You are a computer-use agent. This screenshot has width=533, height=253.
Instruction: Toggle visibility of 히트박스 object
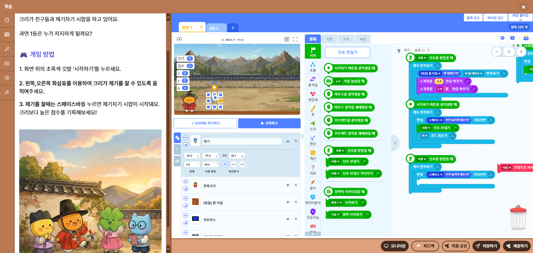pyautogui.click(x=186, y=216)
